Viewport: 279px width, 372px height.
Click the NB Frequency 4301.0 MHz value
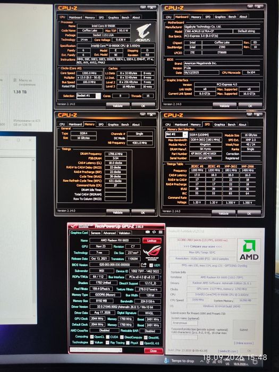[139, 143]
